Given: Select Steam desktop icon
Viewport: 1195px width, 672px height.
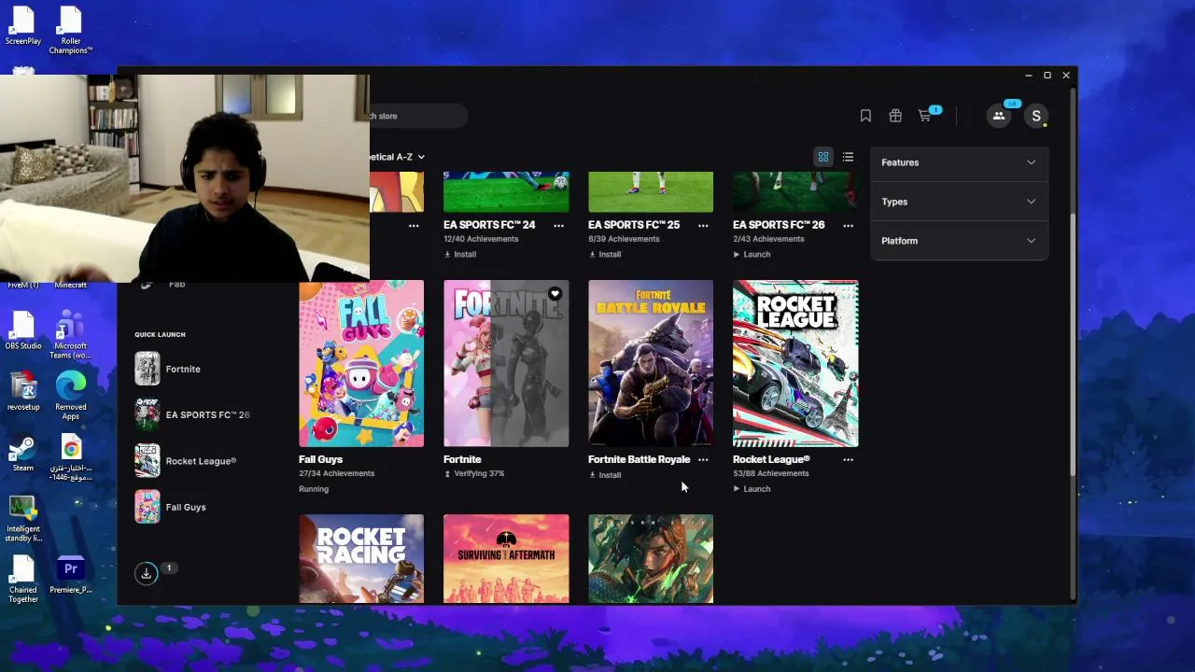Looking at the screenshot, I should click(23, 454).
